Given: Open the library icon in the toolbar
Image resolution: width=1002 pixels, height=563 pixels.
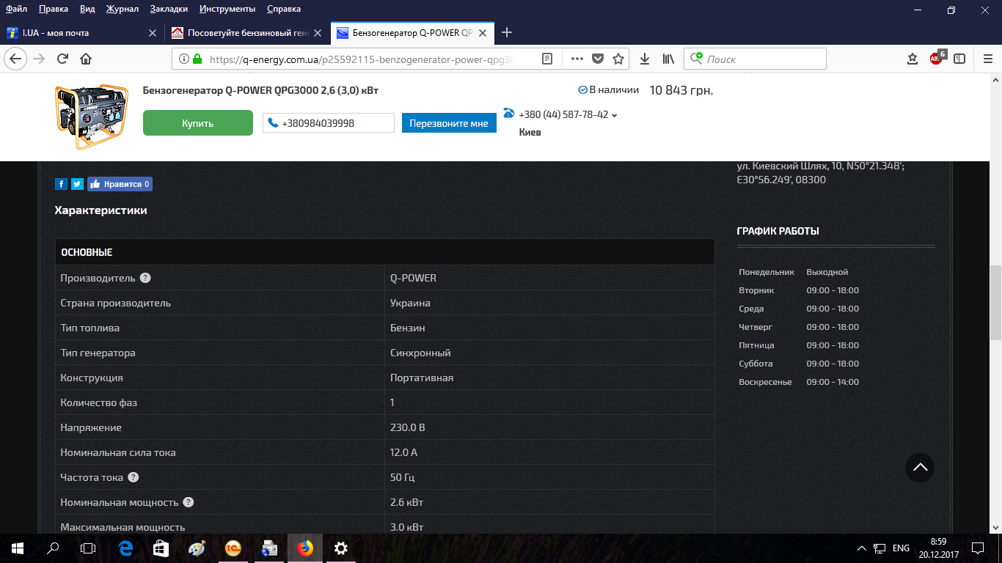Looking at the screenshot, I should (x=668, y=59).
